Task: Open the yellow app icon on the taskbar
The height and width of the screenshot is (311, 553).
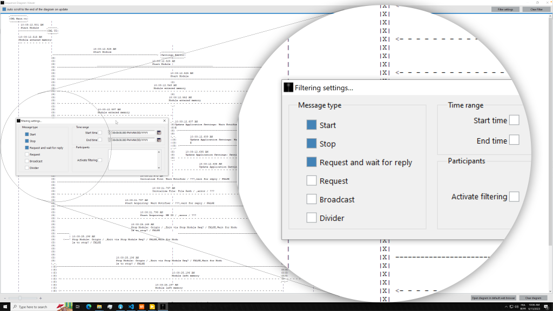Action: pyautogui.click(x=152, y=307)
